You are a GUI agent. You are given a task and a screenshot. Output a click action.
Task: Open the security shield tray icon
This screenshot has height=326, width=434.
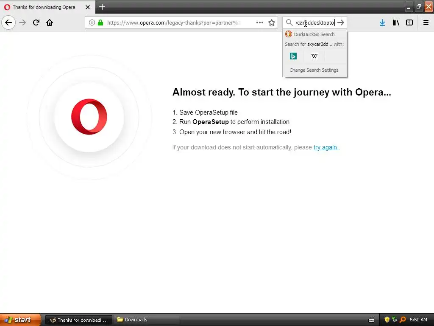pyautogui.click(x=387, y=320)
